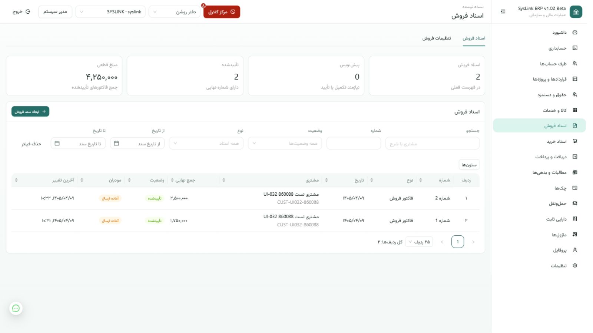Click the آماده ارسال badge in row شماره 1

pyautogui.click(x=110, y=221)
